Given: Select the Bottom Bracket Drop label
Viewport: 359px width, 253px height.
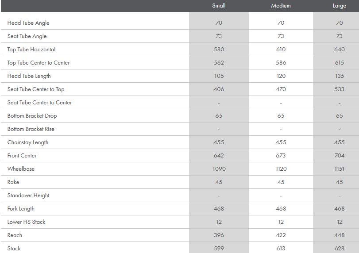Looking at the screenshot, I should click(x=32, y=116).
